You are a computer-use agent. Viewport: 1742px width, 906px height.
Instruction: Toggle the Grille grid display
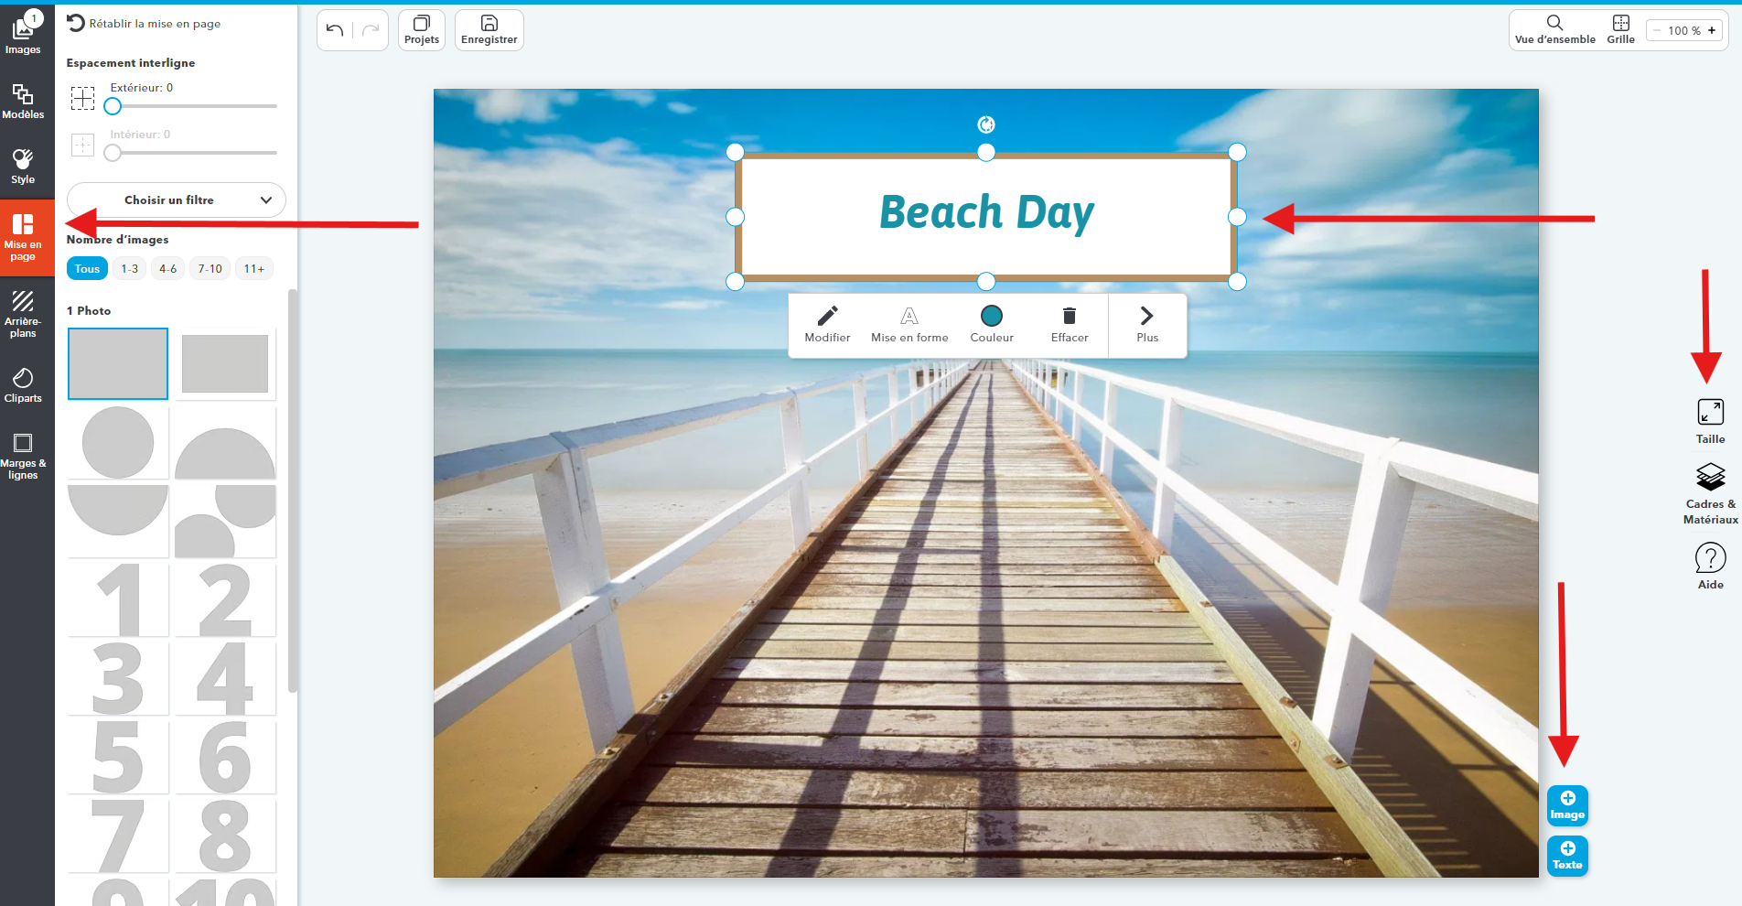click(x=1620, y=30)
